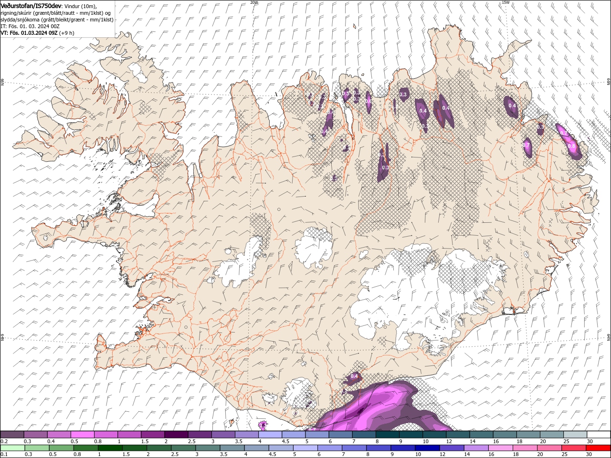Click the '0.1' label starting the rain legend
Viewport: 611px width, 458px height.
pyautogui.click(x=4, y=454)
